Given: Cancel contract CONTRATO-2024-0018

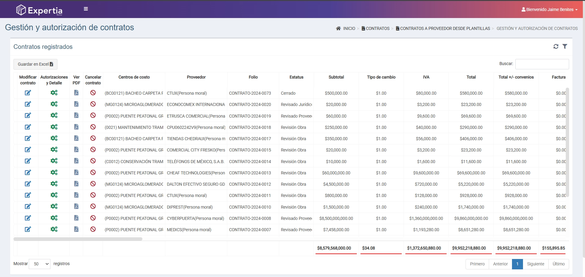Looking at the screenshot, I should coord(93,127).
